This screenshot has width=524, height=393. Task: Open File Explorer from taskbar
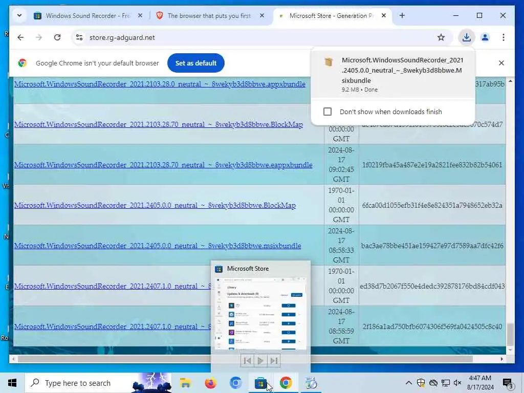pyautogui.click(x=185, y=383)
